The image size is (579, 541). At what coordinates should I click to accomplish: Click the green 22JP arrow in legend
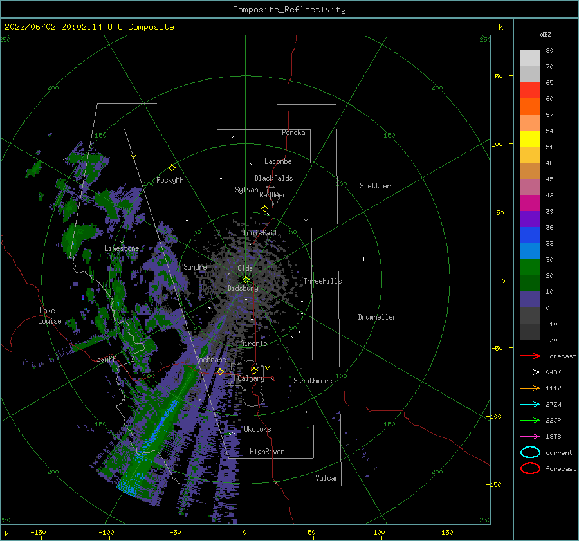click(x=530, y=420)
